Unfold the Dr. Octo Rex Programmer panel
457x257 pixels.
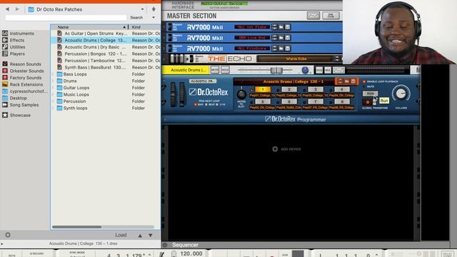click(165, 119)
